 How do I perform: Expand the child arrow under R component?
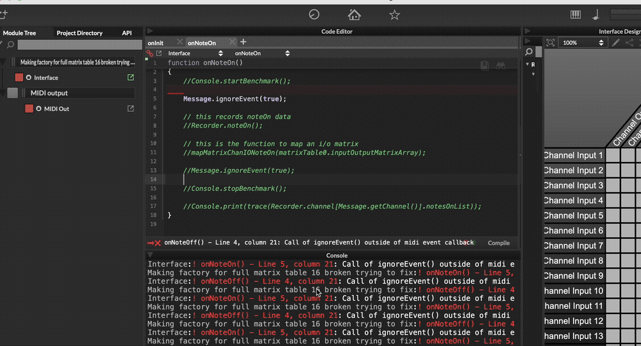tap(533, 74)
